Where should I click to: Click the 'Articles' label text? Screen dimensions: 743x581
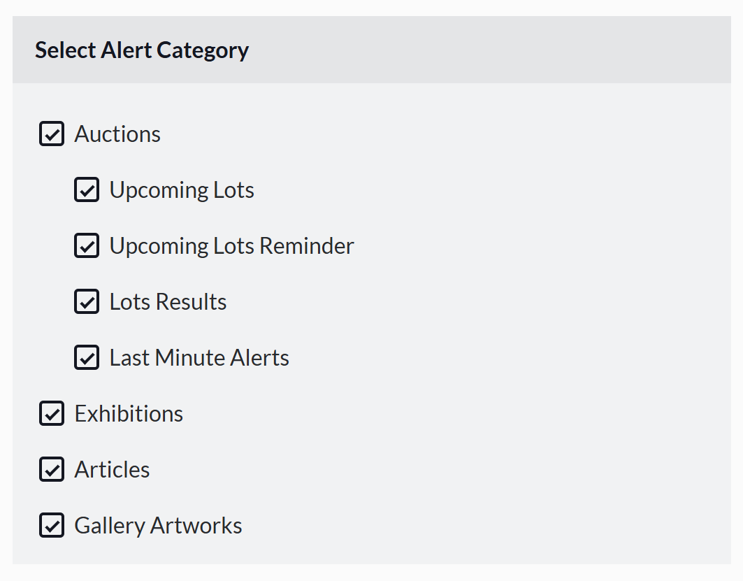pos(112,469)
